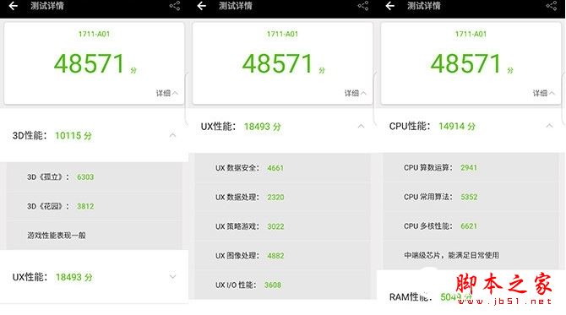566x315 pixels.
Task: Click device name 1711-A01 in middle card
Action: click(282, 34)
